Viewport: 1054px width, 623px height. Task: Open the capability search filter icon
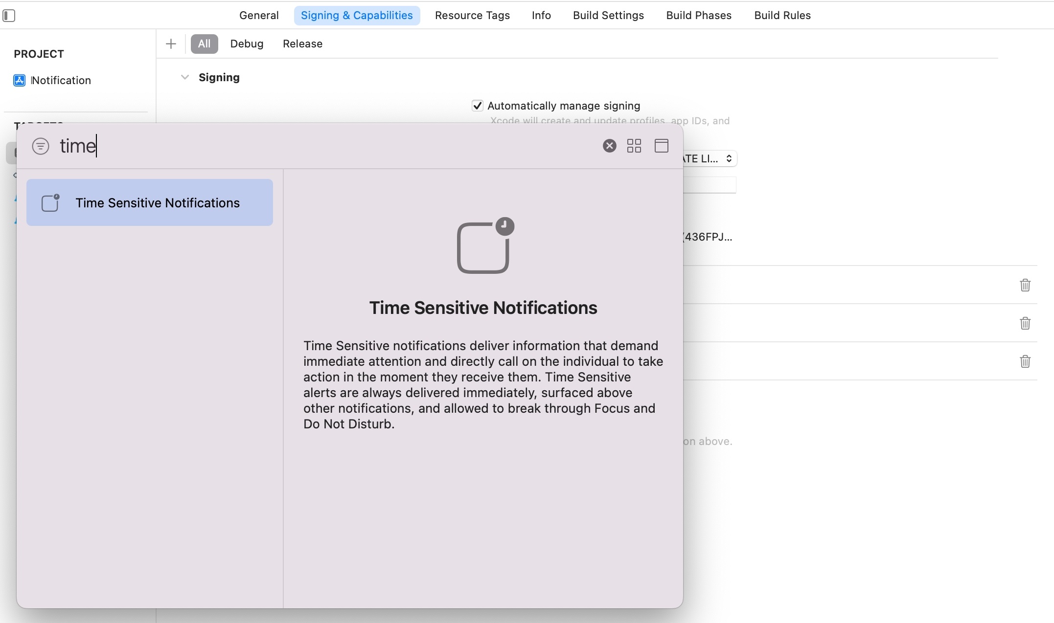coord(41,146)
